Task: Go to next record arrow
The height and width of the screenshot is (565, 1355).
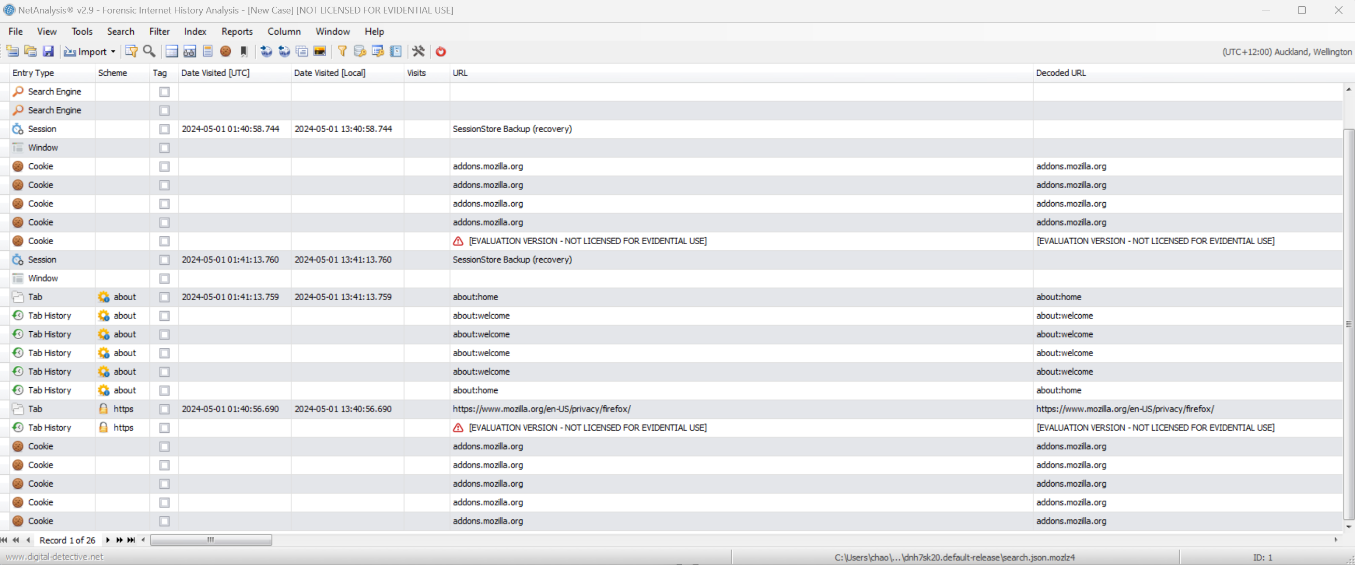Action: point(108,540)
